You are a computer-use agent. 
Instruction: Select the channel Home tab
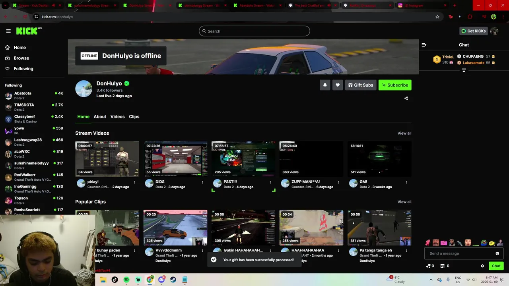pyautogui.click(x=83, y=116)
